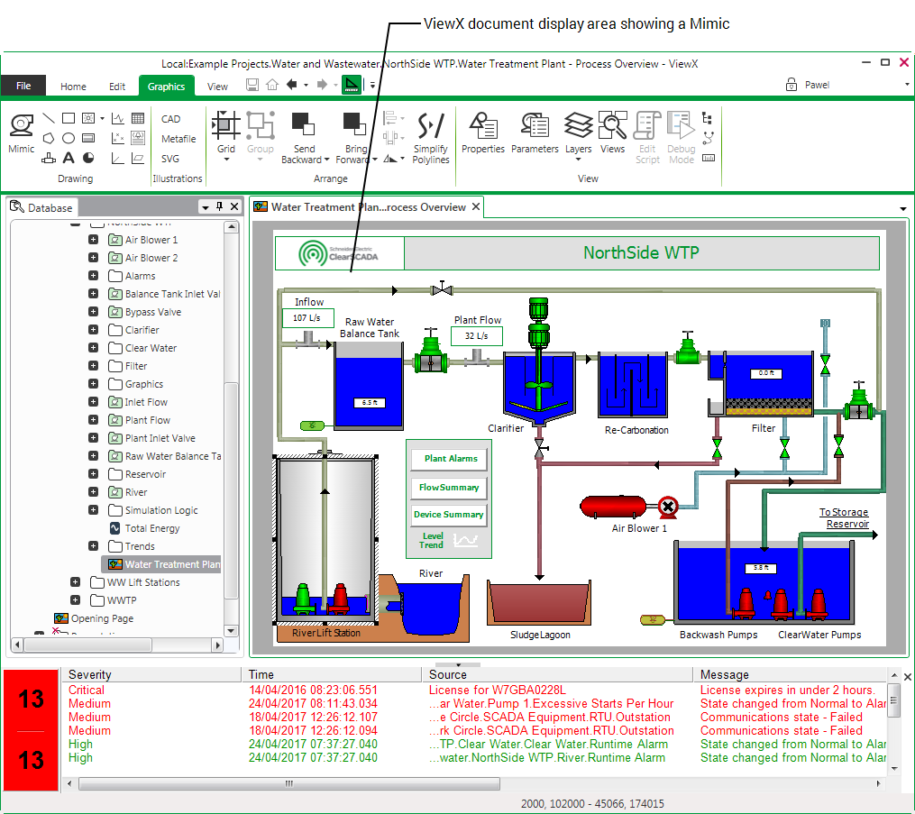
Task: Toggle the Database panel auto-hide pin
Action: 219,207
